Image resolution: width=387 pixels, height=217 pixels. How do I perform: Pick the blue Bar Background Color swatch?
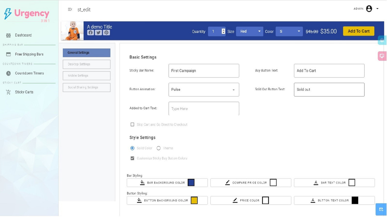click(x=191, y=183)
